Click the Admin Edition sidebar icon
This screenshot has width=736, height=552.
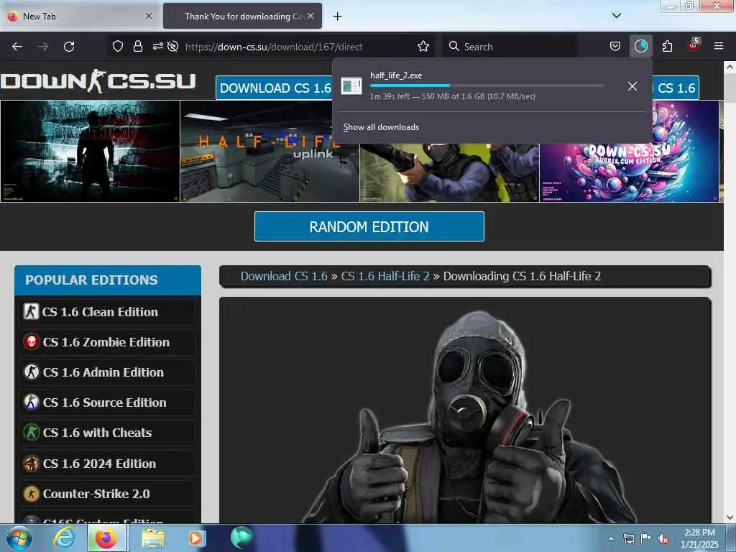[31, 372]
